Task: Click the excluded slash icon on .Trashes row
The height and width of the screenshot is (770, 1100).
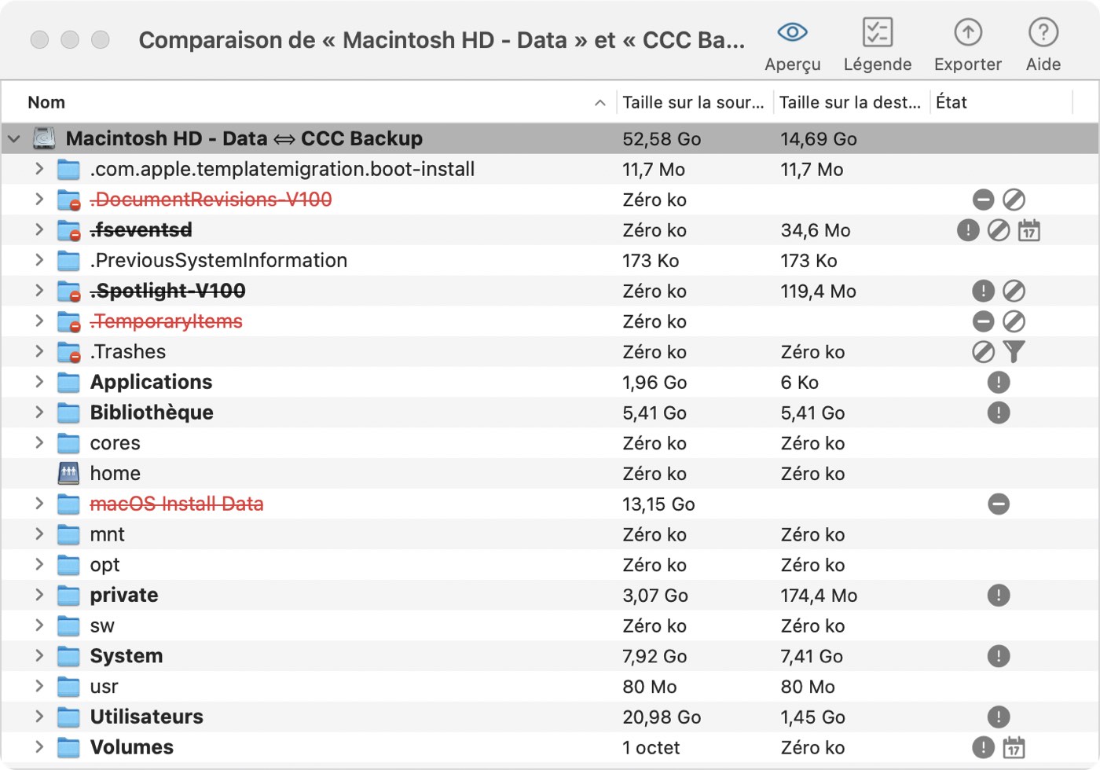Action: coord(983,352)
